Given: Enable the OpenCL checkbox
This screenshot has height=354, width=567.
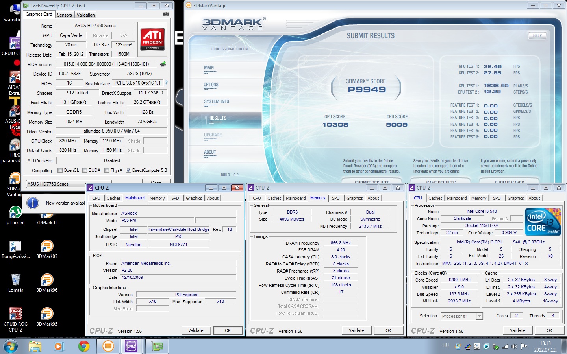Looking at the screenshot, I should pos(60,170).
